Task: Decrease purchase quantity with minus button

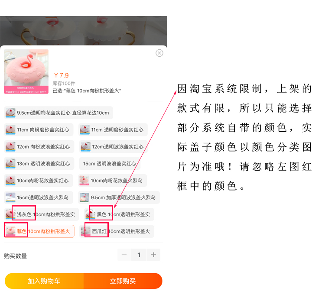Action: pos(124,255)
